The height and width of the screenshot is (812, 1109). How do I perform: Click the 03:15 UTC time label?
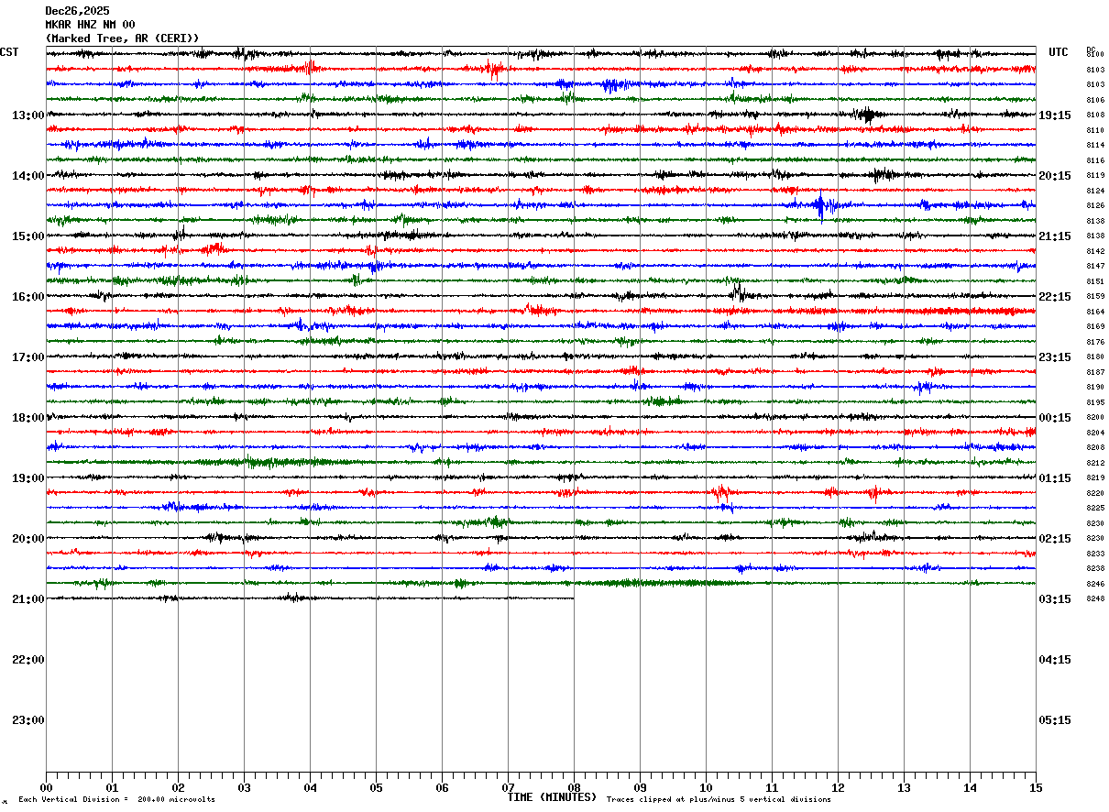1055,599
